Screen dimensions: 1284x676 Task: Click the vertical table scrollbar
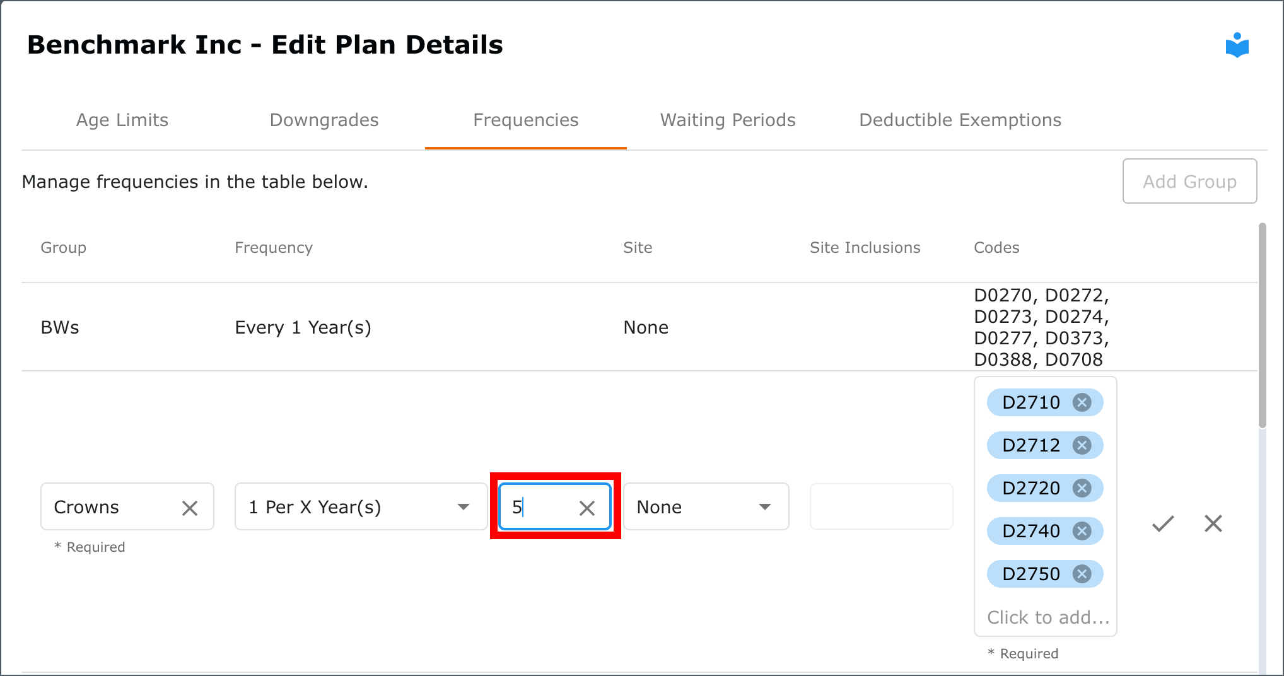1263,325
